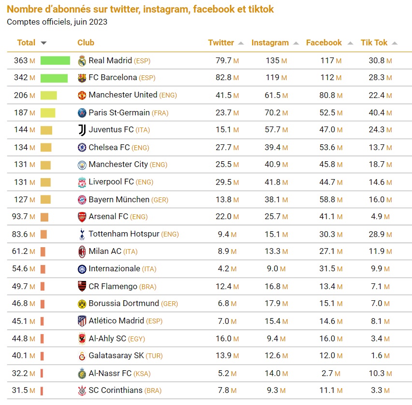The image size is (412, 405).
Task: Sort ascending using the Instagram arrow
Action: [x=296, y=43]
